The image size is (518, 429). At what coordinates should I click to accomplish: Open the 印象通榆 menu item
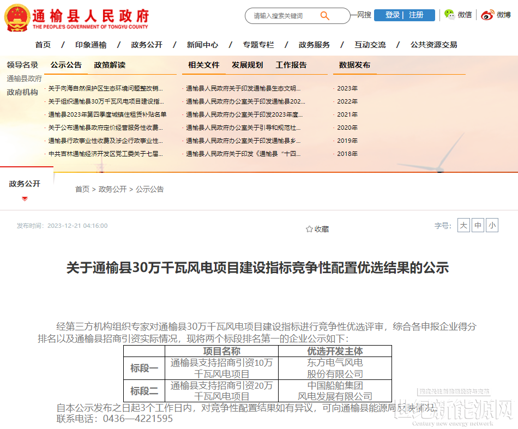91,45
